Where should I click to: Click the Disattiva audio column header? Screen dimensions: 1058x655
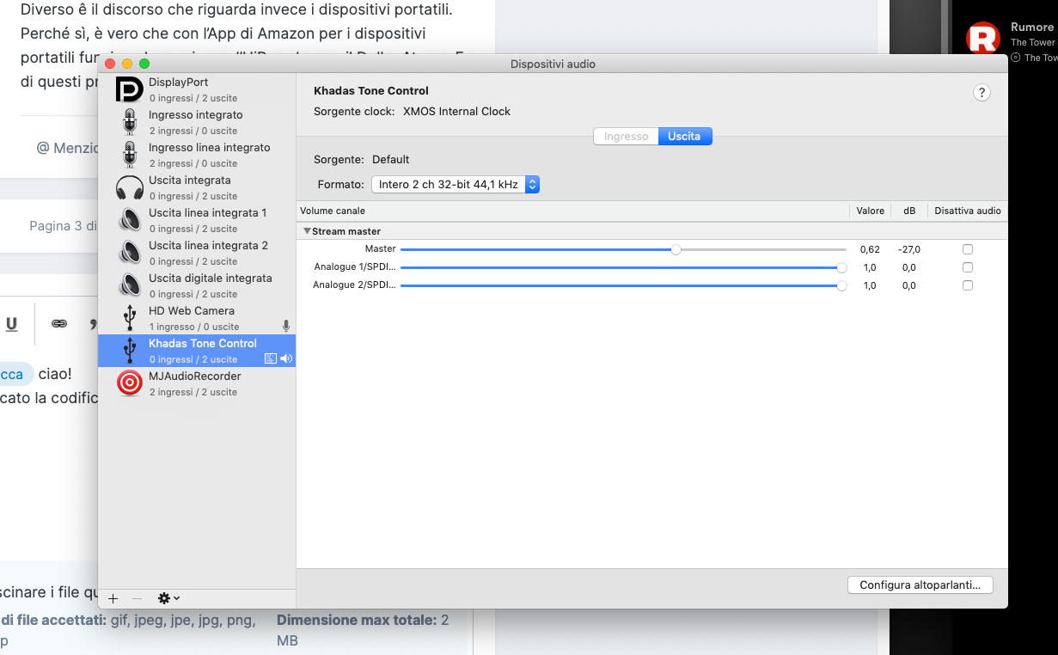(968, 211)
